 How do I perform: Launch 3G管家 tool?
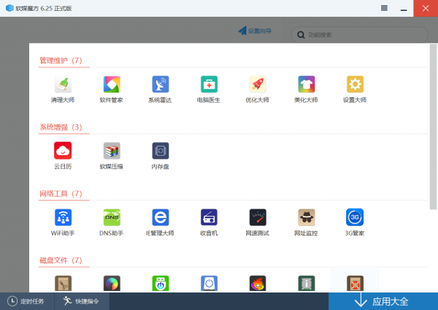pyautogui.click(x=355, y=217)
